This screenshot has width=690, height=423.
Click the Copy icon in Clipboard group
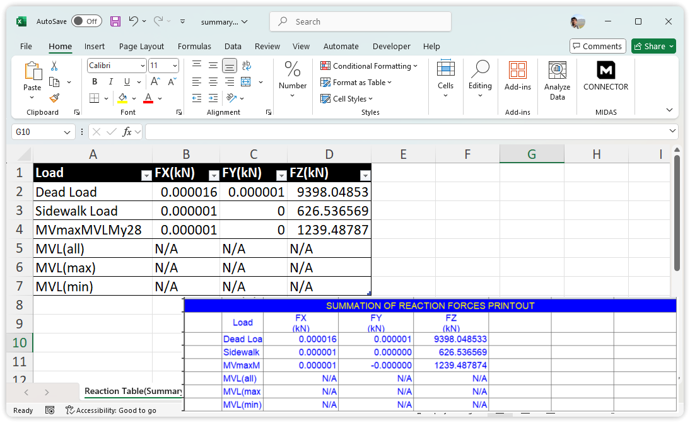(54, 82)
